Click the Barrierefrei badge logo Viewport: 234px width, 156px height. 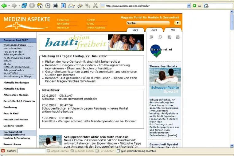pyautogui.click(x=161, y=51)
